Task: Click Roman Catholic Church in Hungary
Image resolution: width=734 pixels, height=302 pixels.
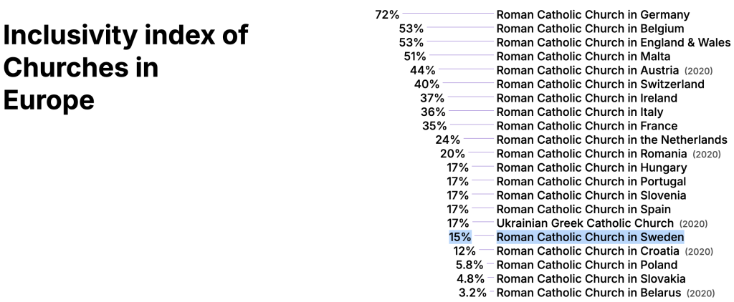Action: pos(591,167)
